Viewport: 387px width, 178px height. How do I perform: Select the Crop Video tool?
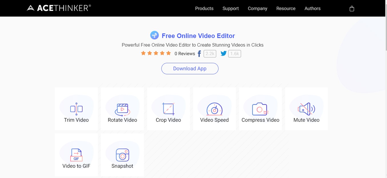[169, 109]
